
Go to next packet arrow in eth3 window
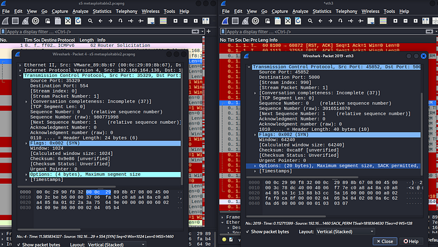coord(330,21)
